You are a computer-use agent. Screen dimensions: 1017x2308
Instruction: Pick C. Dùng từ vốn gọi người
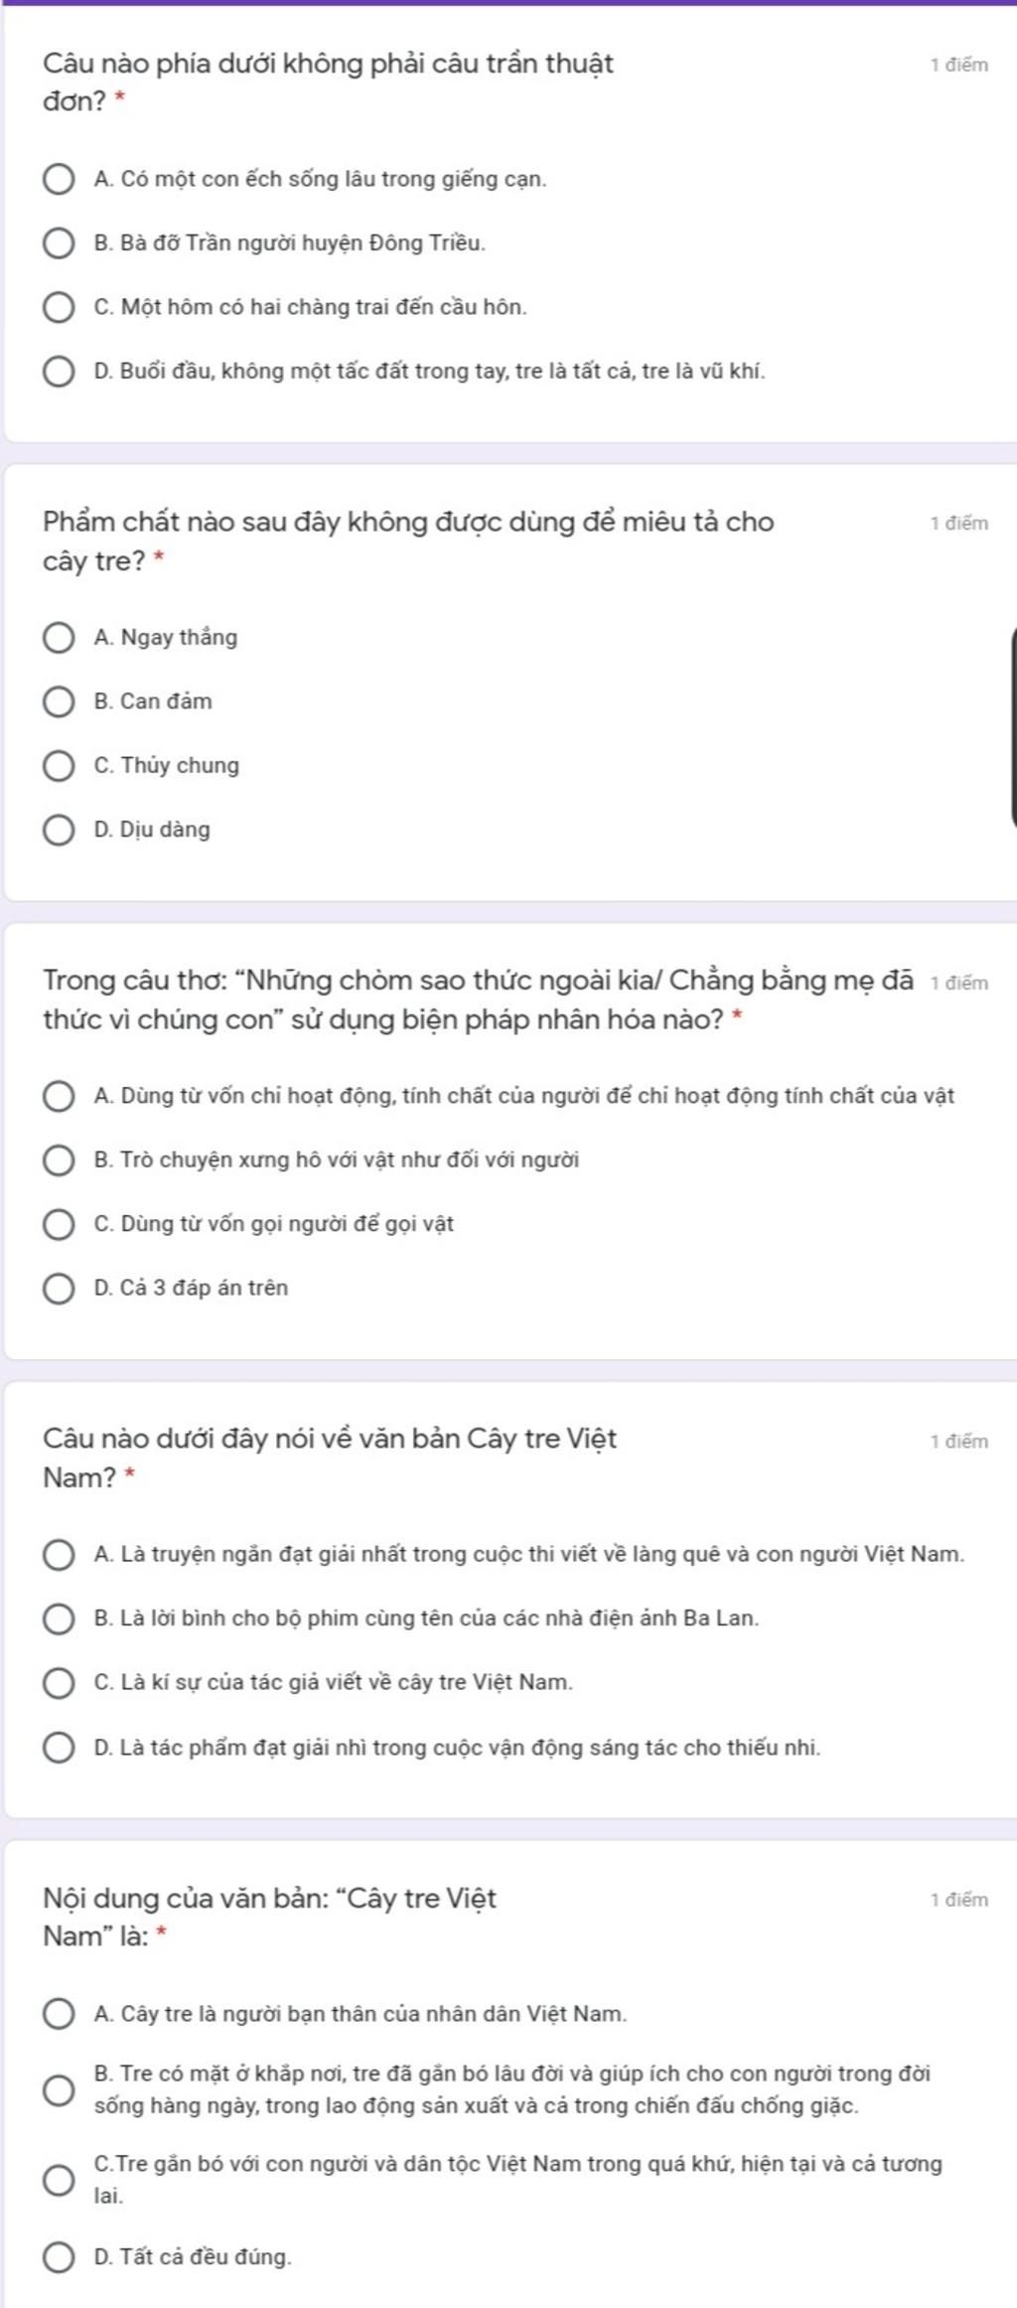pyautogui.click(x=59, y=1224)
